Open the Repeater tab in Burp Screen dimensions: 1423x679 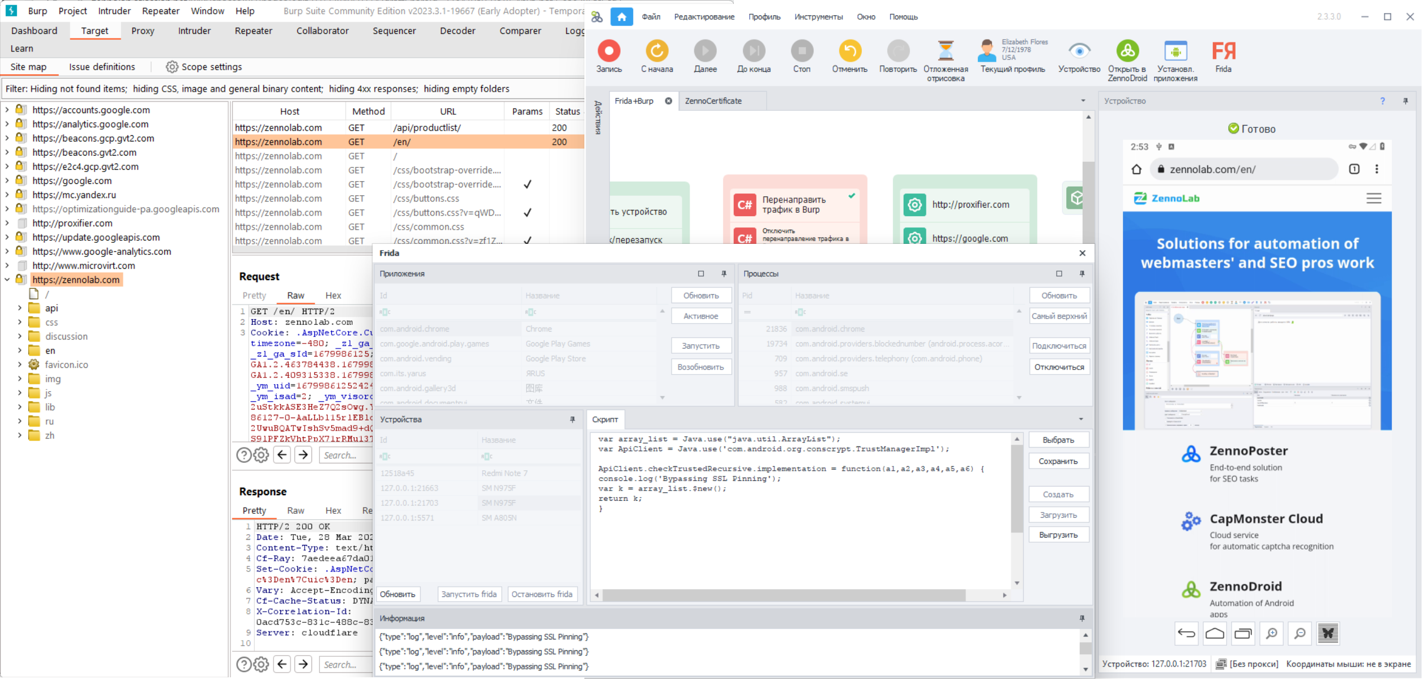pos(253,31)
